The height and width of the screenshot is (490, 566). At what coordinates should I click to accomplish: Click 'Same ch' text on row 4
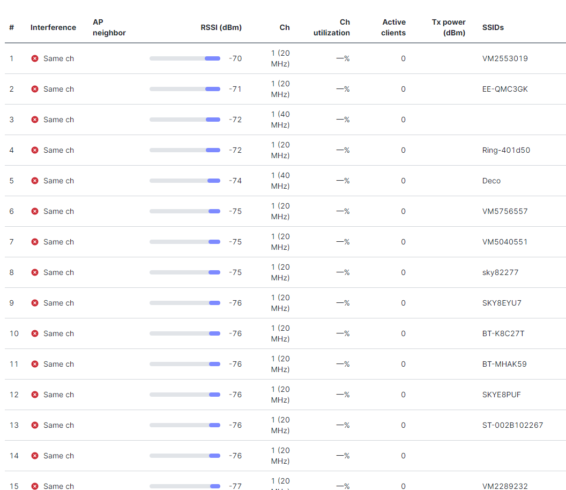tap(58, 150)
